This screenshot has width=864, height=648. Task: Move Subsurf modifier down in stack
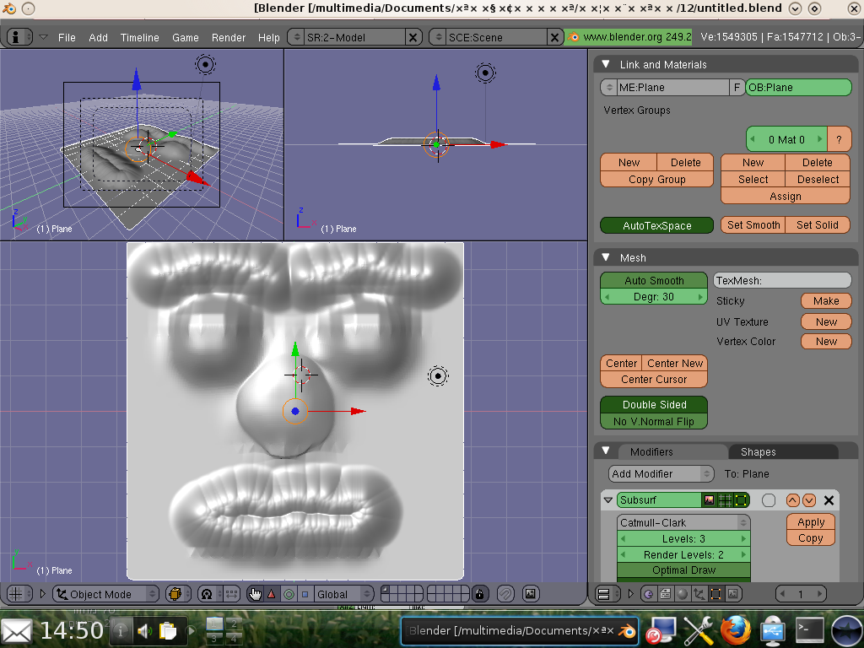point(809,500)
